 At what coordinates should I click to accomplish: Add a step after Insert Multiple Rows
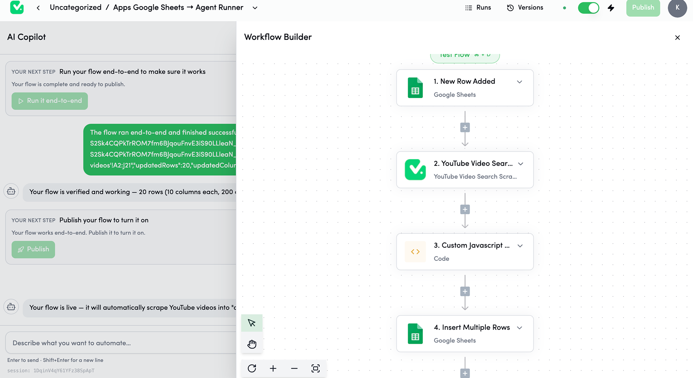coord(465,373)
